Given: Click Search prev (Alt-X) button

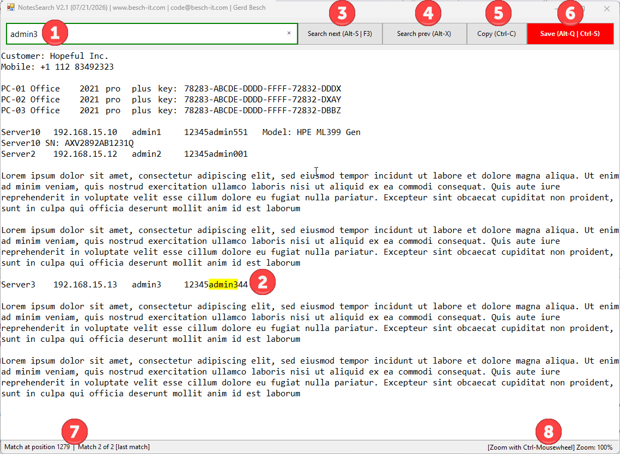Looking at the screenshot, I should click(424, 34).
